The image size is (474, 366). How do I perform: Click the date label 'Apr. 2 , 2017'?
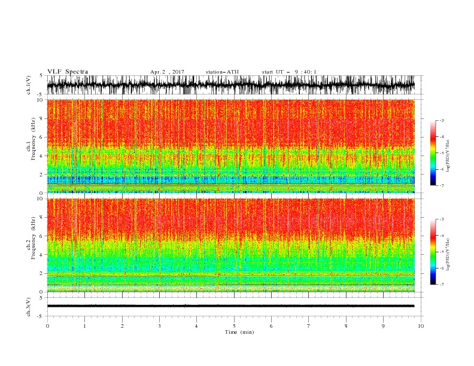coord(167,72)
